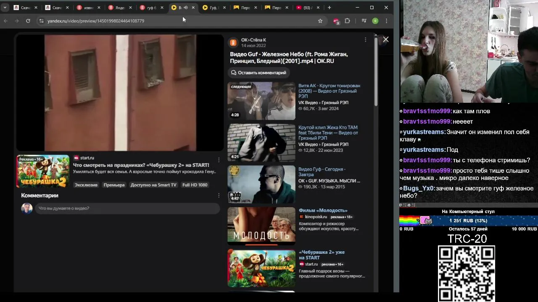Screen dimensions: 538x302
Task: Open the tab search dropdown arrow
Action: (5, 8)
